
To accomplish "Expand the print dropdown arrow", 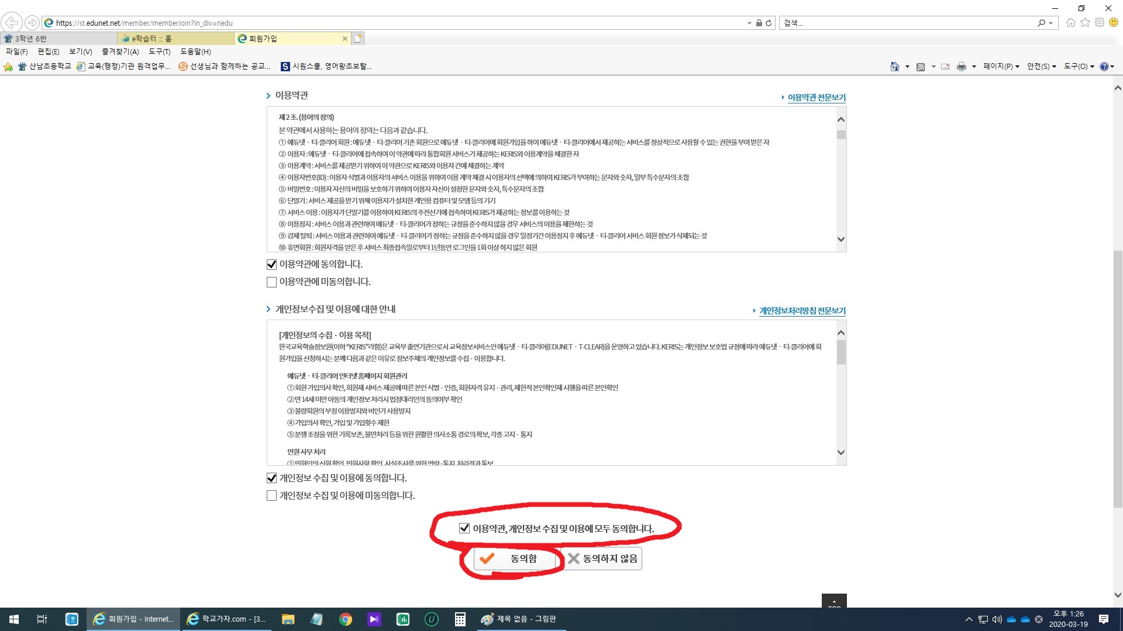I will pos(974,67).
